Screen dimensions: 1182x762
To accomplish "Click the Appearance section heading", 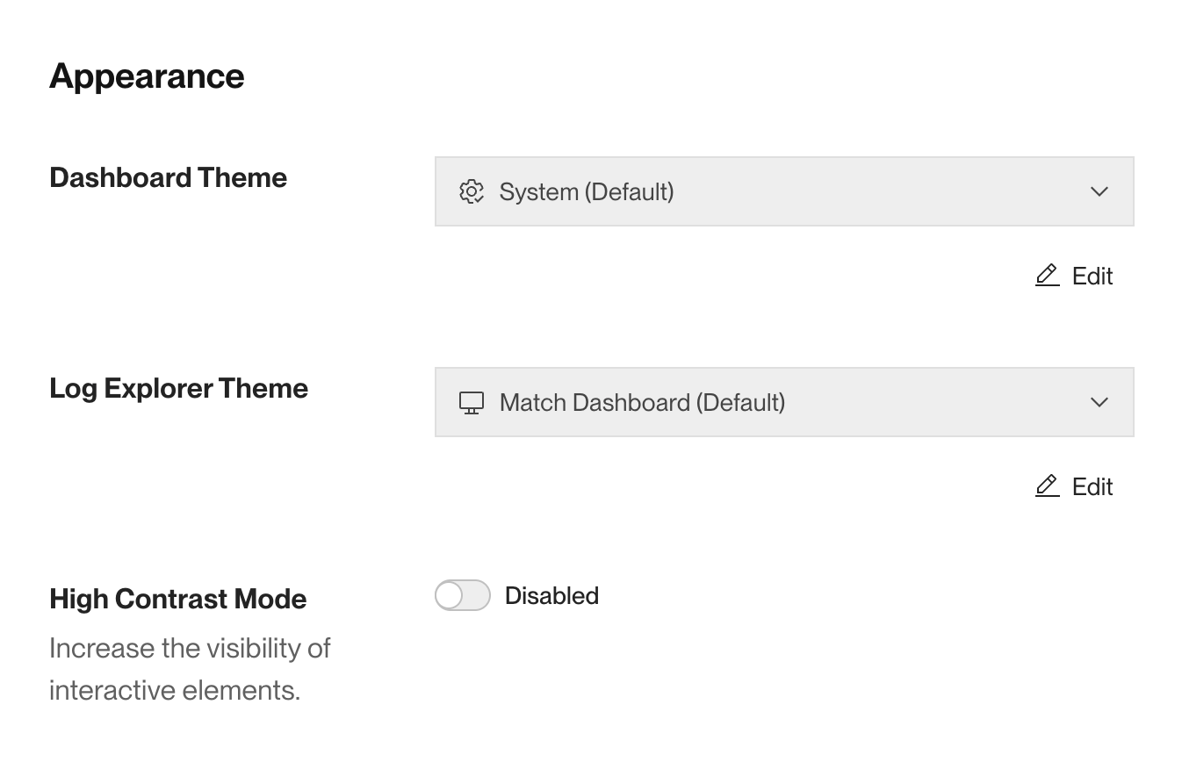I will (147, 76).
